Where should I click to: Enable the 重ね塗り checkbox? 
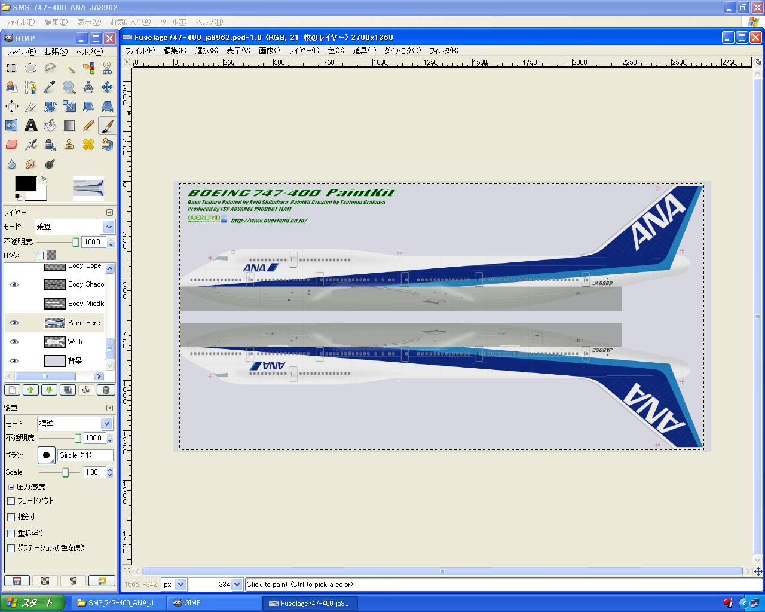coord(11,533)
